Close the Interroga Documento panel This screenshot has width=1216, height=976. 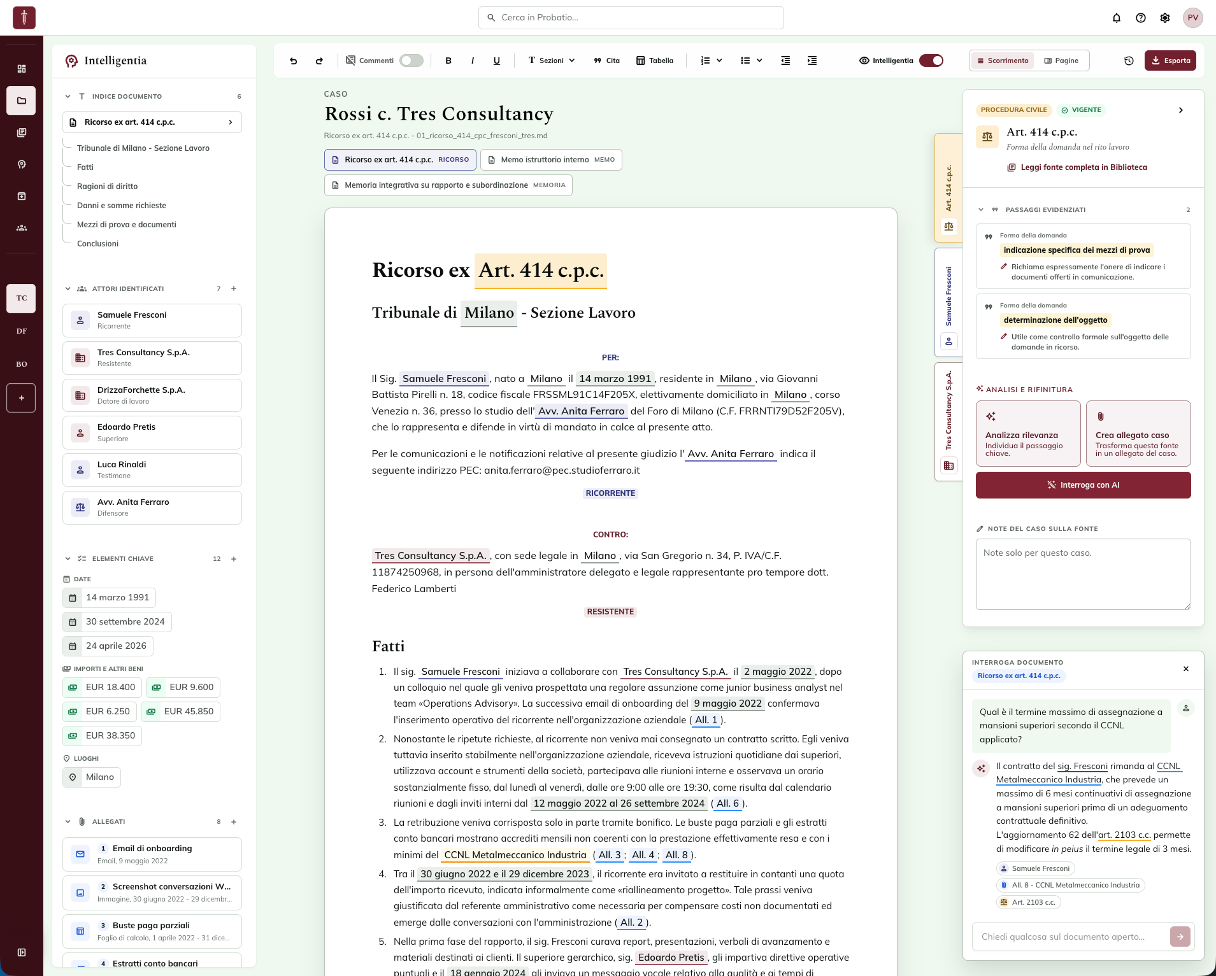point(1186,668)
